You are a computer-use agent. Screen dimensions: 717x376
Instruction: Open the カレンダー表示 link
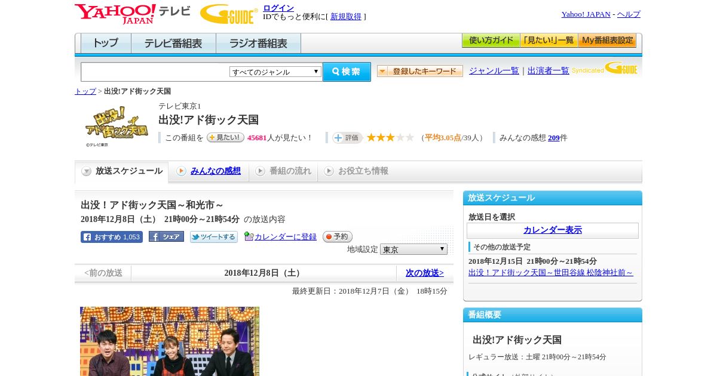pyautogui.click(x=553, y=230)
